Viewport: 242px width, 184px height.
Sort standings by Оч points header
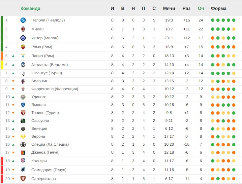201,8
